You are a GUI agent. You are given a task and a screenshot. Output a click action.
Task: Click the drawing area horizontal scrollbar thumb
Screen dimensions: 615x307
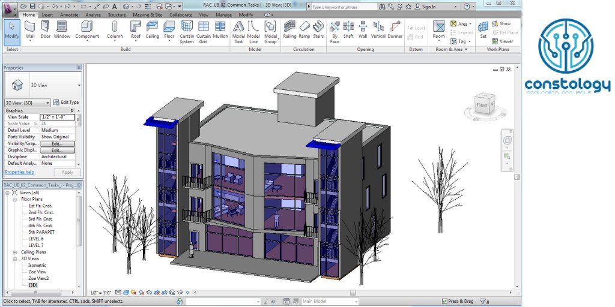[353, 293]
